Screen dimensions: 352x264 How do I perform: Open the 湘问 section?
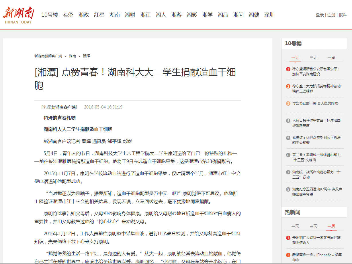tap(238, 15)
